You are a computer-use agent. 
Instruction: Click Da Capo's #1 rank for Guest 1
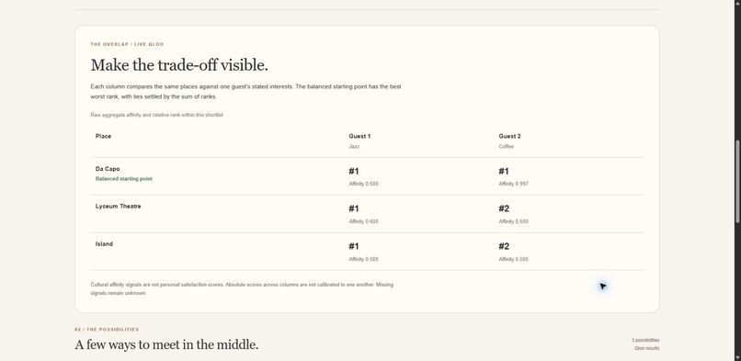coord(354,171)
